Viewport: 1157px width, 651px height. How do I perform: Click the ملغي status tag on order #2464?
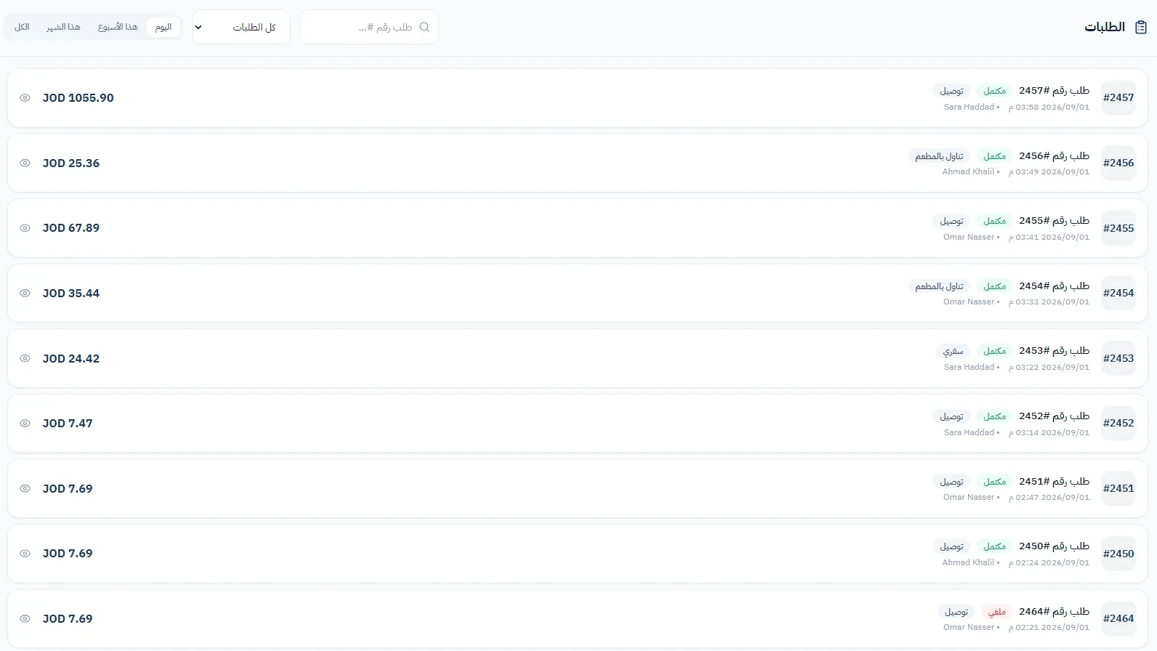coord(997,612)
